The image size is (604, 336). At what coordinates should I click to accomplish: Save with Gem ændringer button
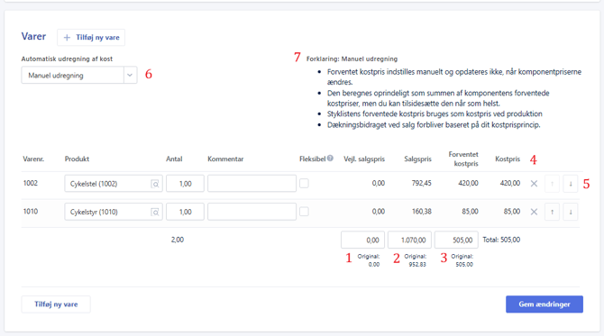click(545, 304)
